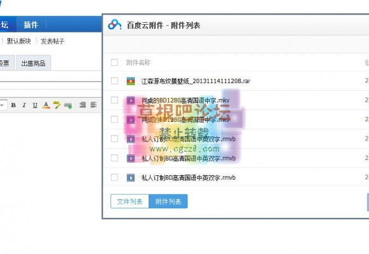Viewport: 369px width, 254px height.
Task: Click the Baidu cloud logo in the dialog header
Action: 114,25
